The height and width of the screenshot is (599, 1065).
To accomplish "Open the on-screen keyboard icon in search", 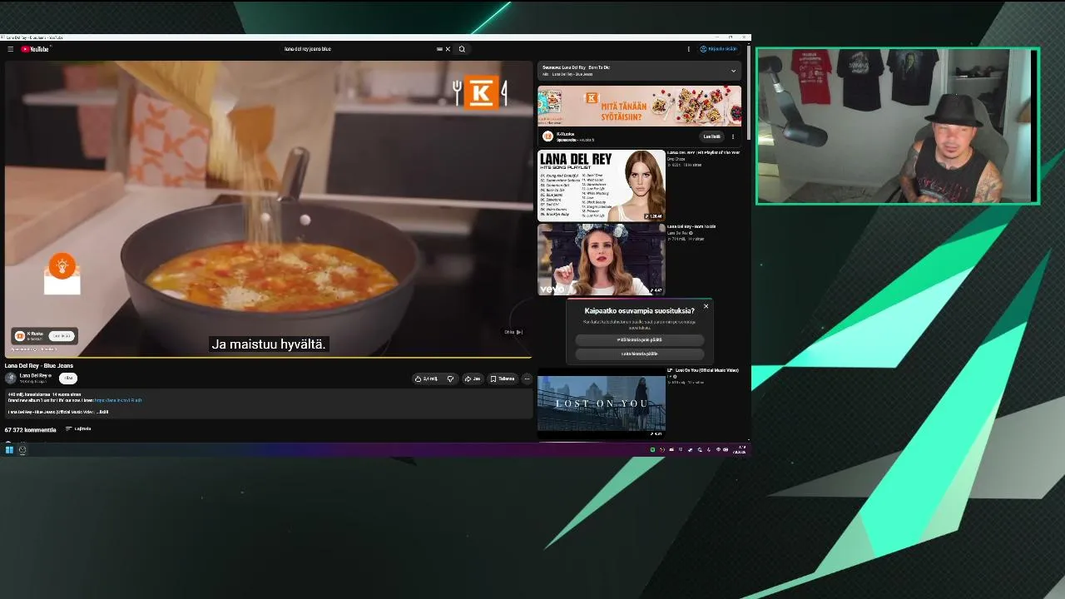I will [439, 49].
